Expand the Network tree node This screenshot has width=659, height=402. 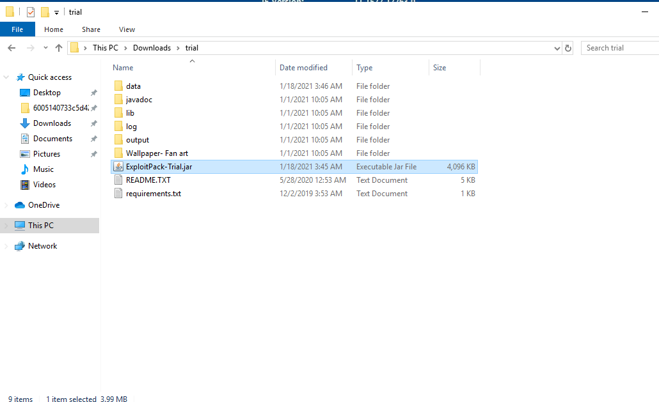[x=6, y=246]
